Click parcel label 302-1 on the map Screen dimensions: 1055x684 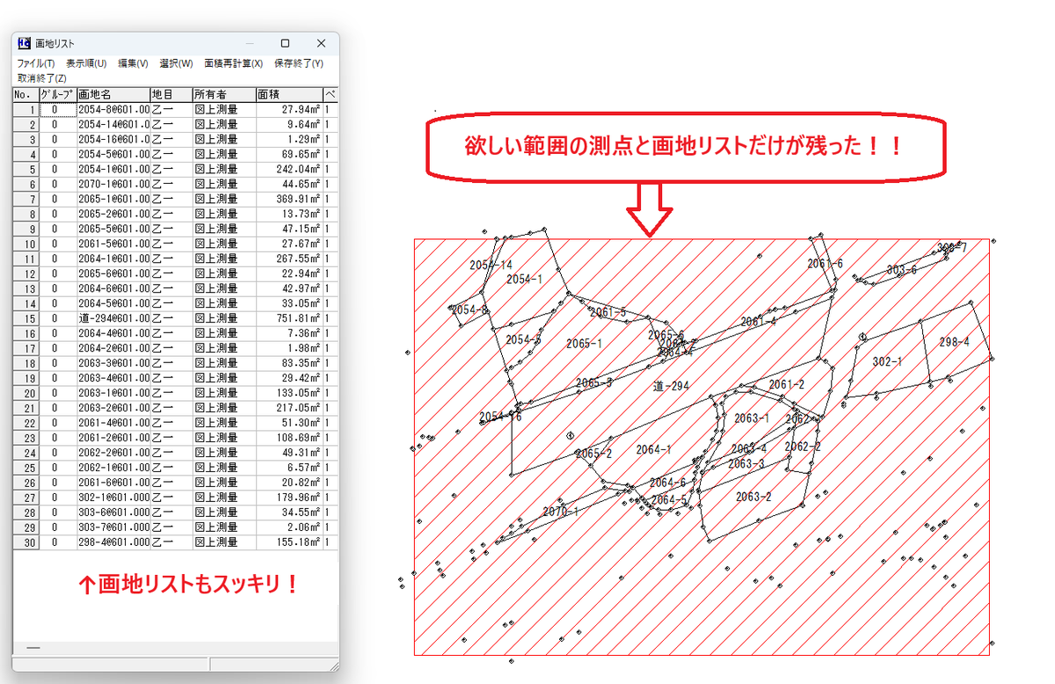pos(887,361)
